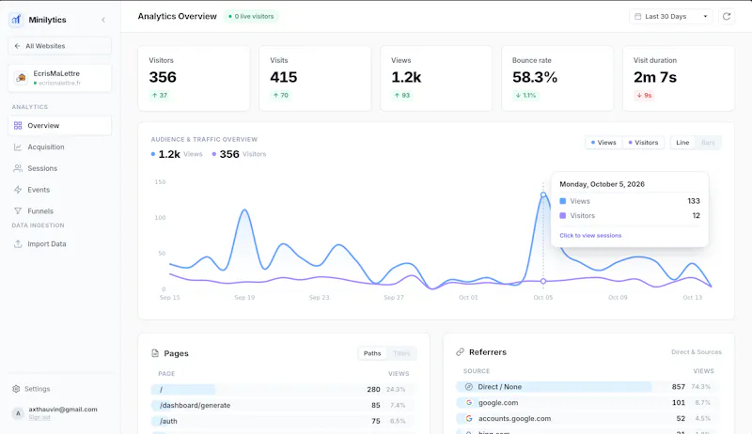Click the Google icon beside accounts.google.com
Image resolution: width=752 pixels, height=434 pixels.
click(x=468, y=418)
